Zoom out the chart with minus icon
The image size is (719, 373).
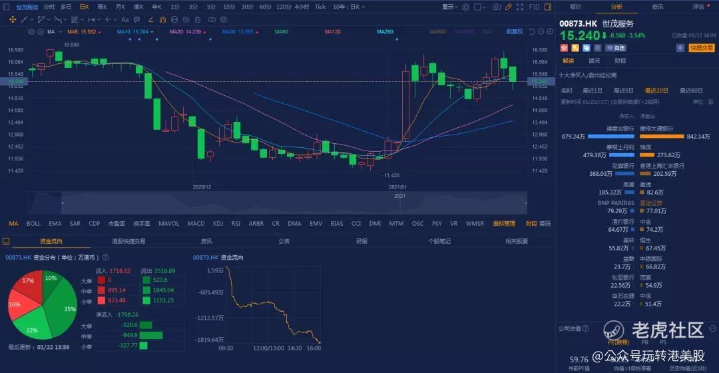[541, 32]
